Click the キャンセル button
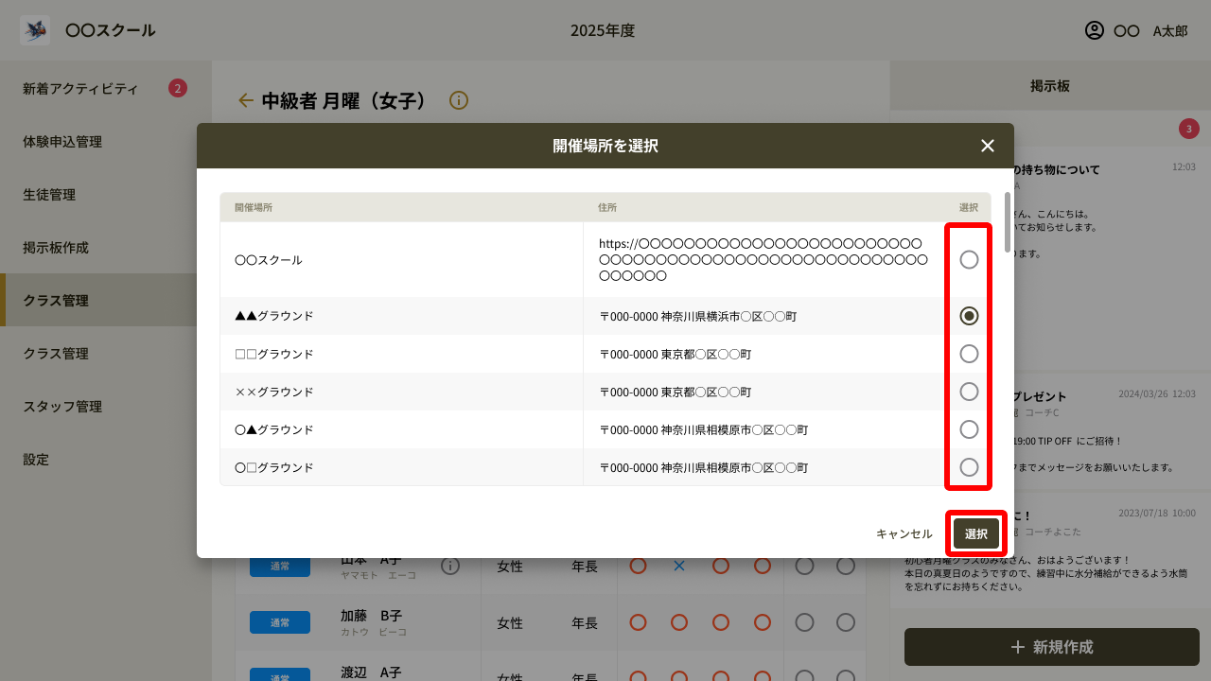 pos(904,534)
